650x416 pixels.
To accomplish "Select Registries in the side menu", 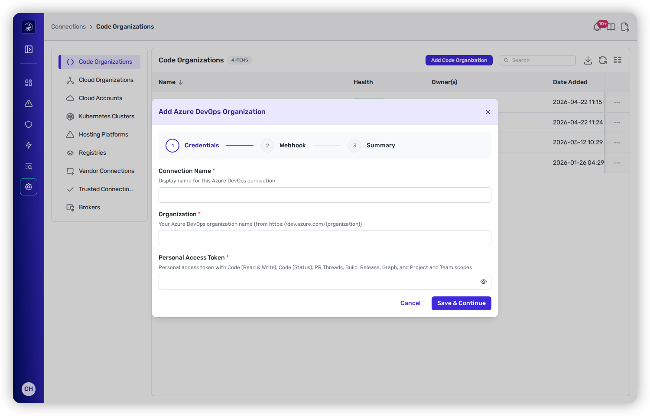I will [x=100, y=153].
